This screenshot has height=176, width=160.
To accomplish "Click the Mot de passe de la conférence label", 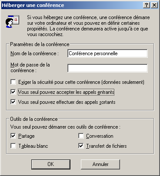I will [30, 68].
